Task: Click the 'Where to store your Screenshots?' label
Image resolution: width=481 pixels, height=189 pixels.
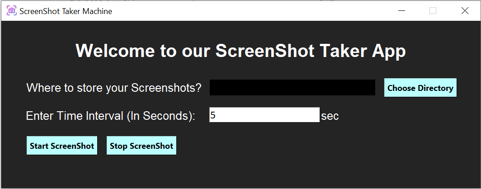Action: pyautogui.click(x=114, y=88)
